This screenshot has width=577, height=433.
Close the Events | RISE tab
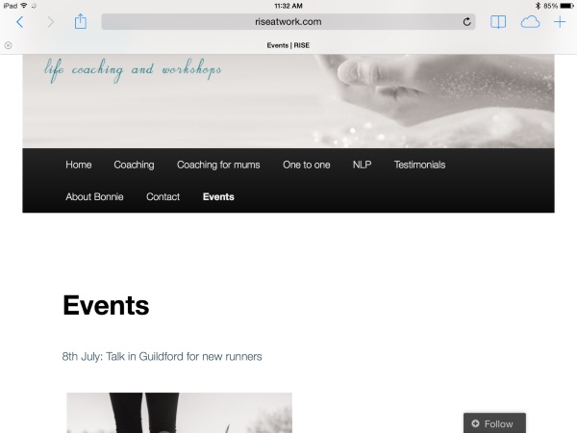tap(8, 45)
